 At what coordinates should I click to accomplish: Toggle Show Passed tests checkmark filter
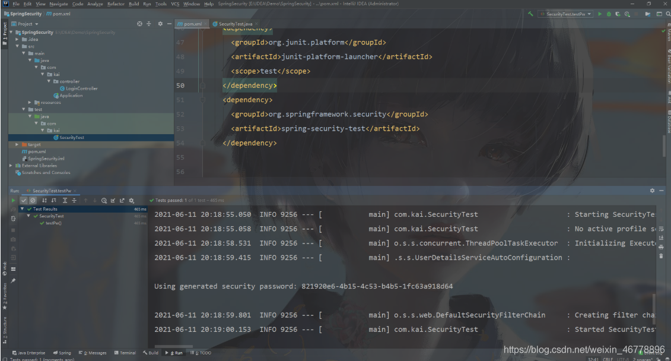point(24,200)
